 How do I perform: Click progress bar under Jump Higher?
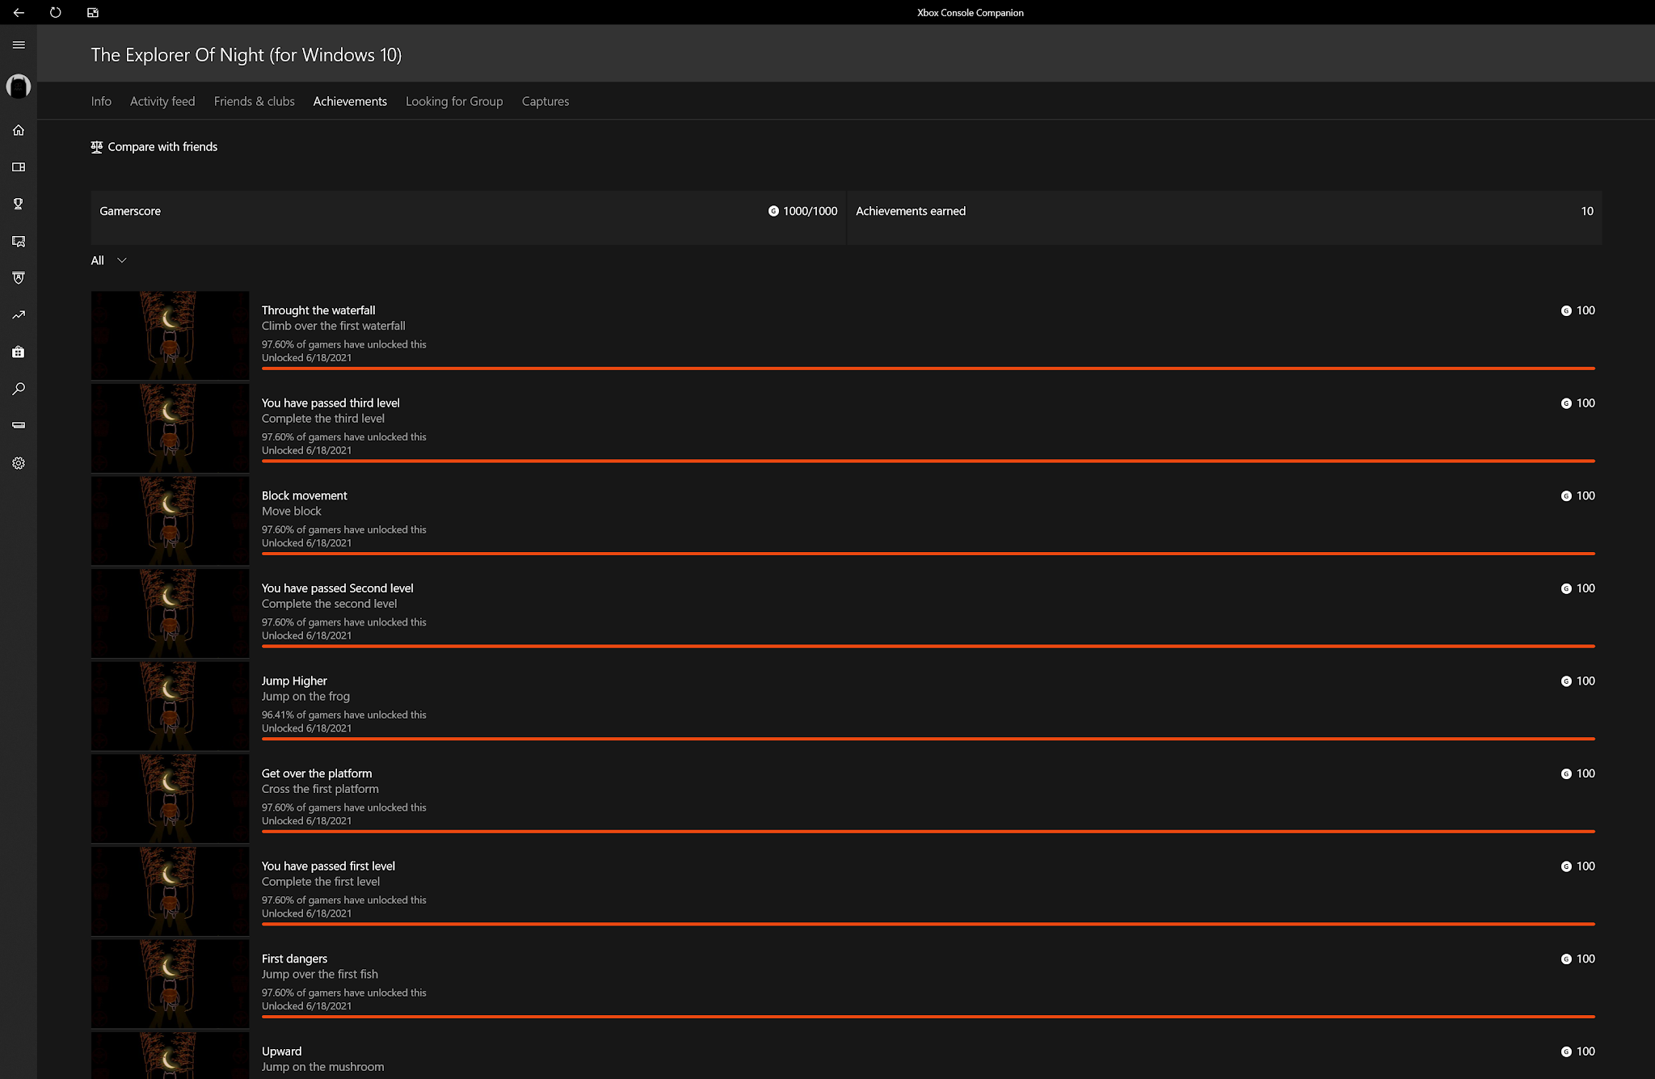pyautogui.click(x=928, y=739)
